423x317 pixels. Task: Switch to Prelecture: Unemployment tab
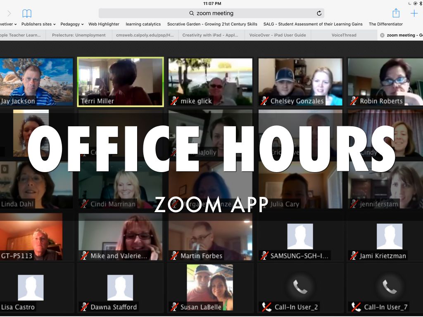tap(78, 35)
